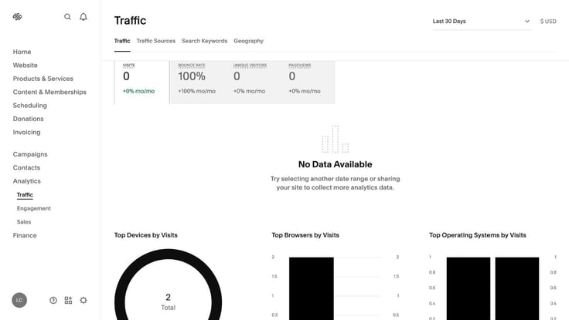Select Sales under Analytics
Viewport: 569px width, 320px height.
[x=24, y=222]
